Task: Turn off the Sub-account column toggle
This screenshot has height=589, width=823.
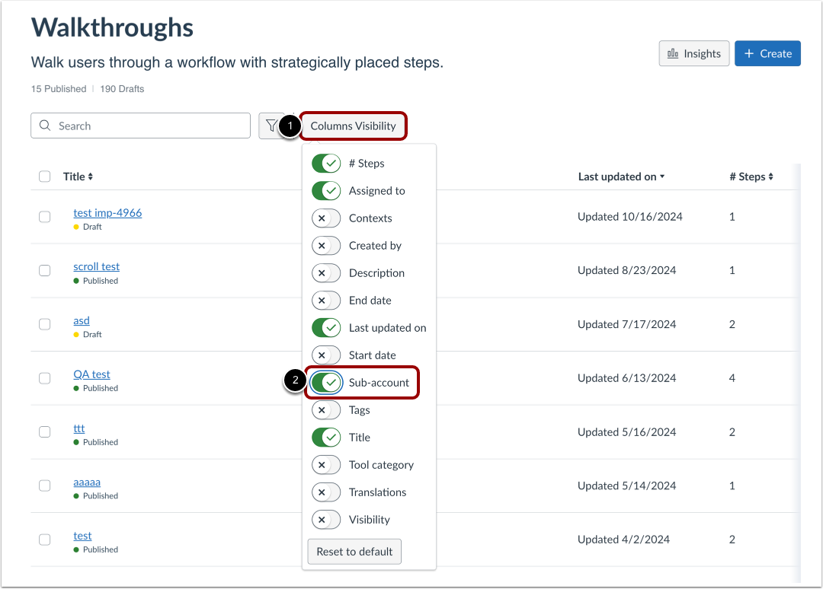Action: tap(326, 382)
